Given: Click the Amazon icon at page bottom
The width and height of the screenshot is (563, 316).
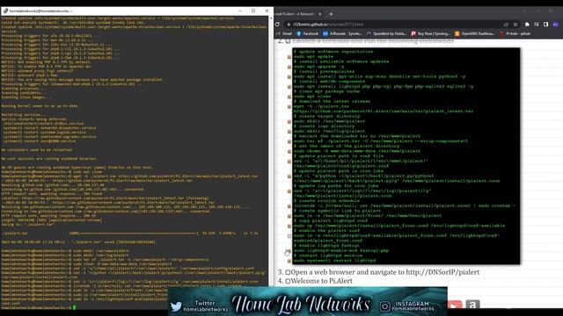Looking at the screenshot, I should click(x=472, y=305).
